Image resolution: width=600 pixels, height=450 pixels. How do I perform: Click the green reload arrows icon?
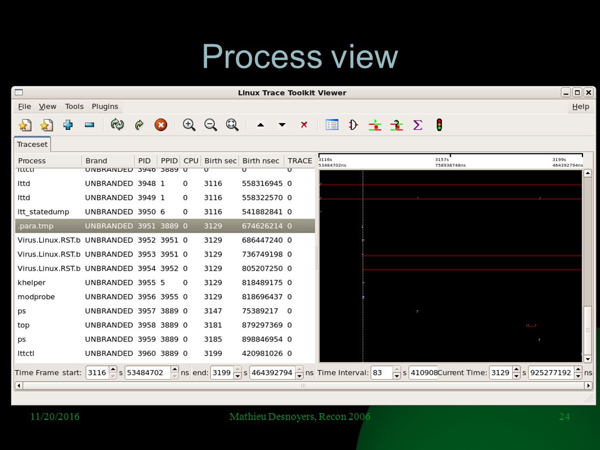(117, 125)
